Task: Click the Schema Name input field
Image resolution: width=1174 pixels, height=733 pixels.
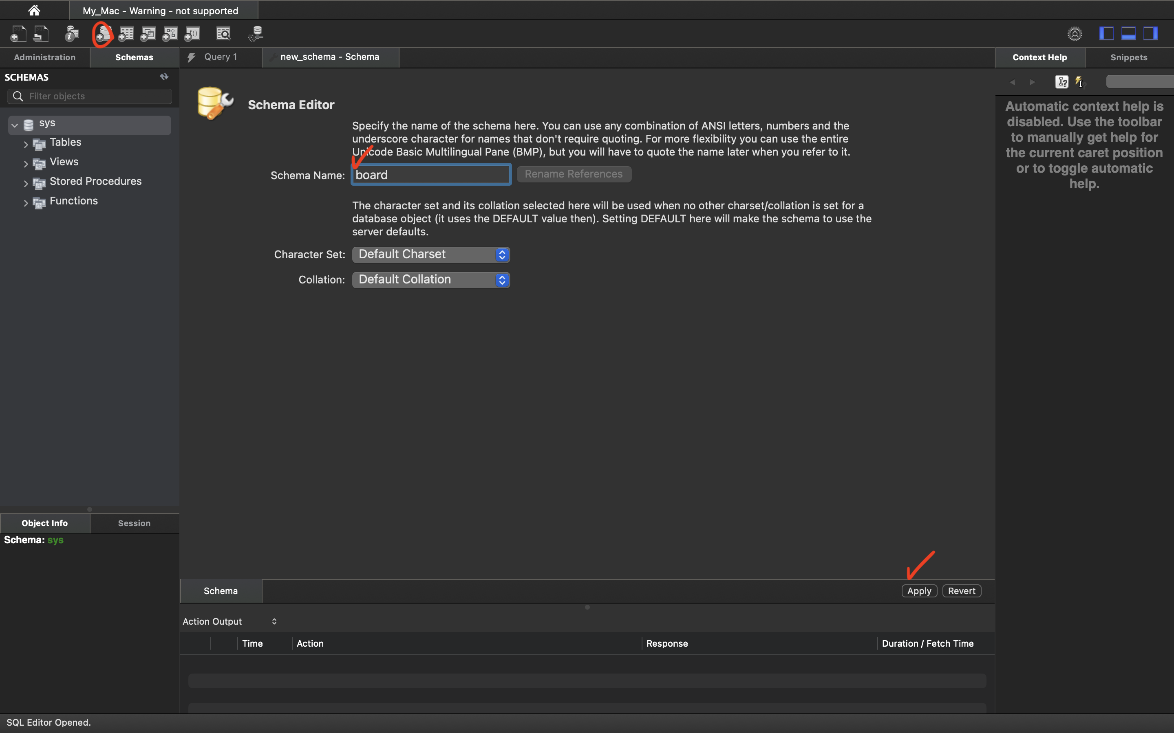Action: pyautogui.click(x=431, y=175)
